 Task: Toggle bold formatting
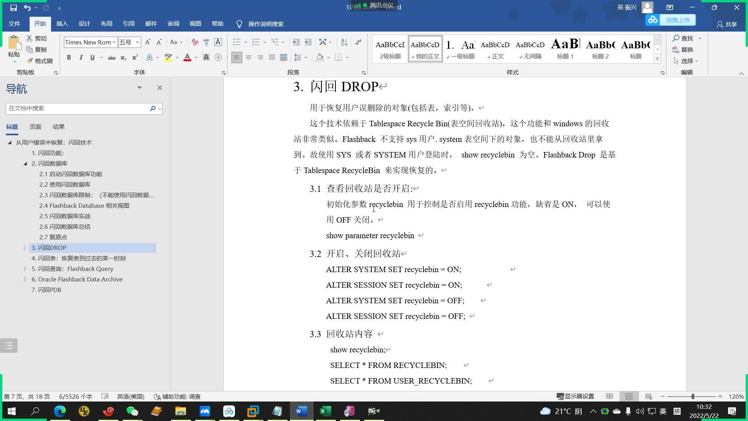(x=69, y=58)
